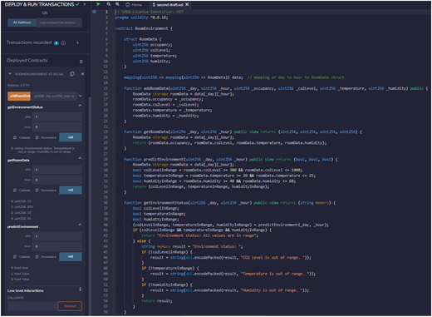Click the second magnifier zoom icon in editor toolbar
The width and height of the screenshot is (432, 317).
[x=117, y=4]
